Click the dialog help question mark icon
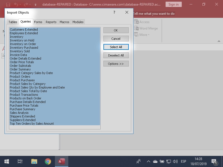Image resolution: width=223 pixels, height=167 pixels. 114,12
